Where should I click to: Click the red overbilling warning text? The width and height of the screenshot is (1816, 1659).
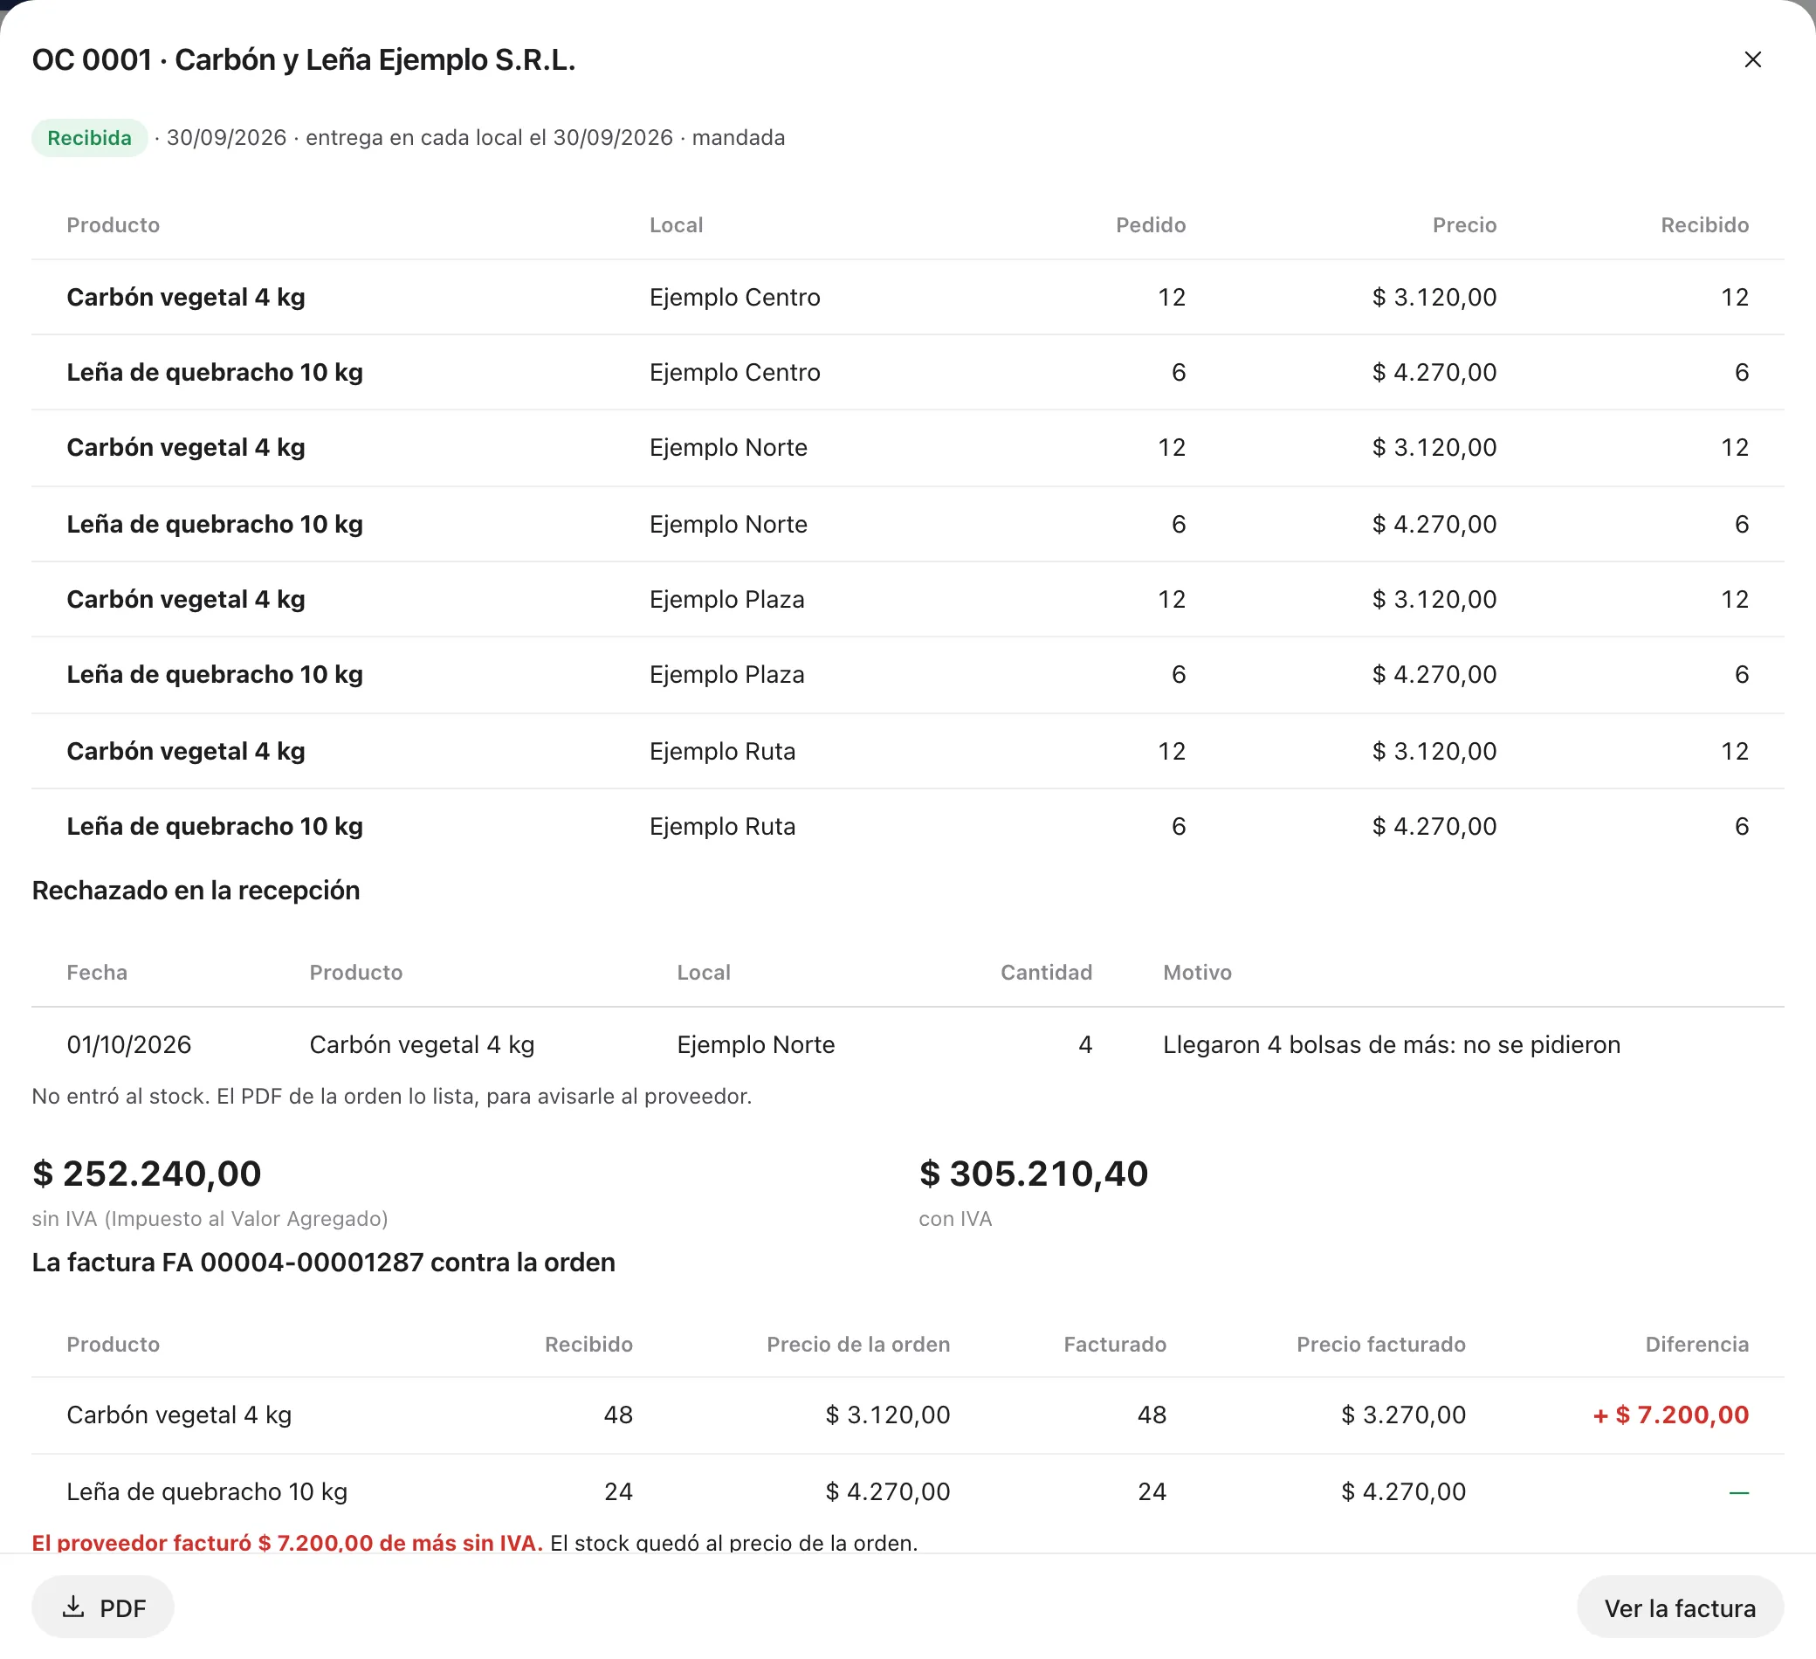pos(287,1543)
